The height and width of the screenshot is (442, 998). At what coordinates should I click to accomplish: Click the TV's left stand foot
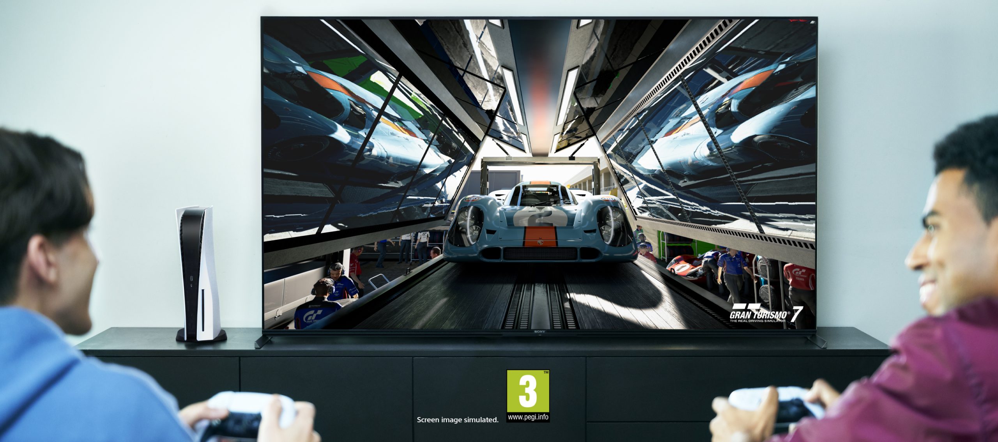pos(262,341)
